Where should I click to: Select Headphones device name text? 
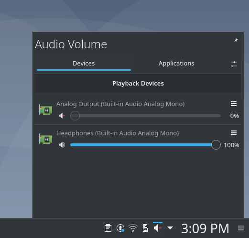point(118,133)
